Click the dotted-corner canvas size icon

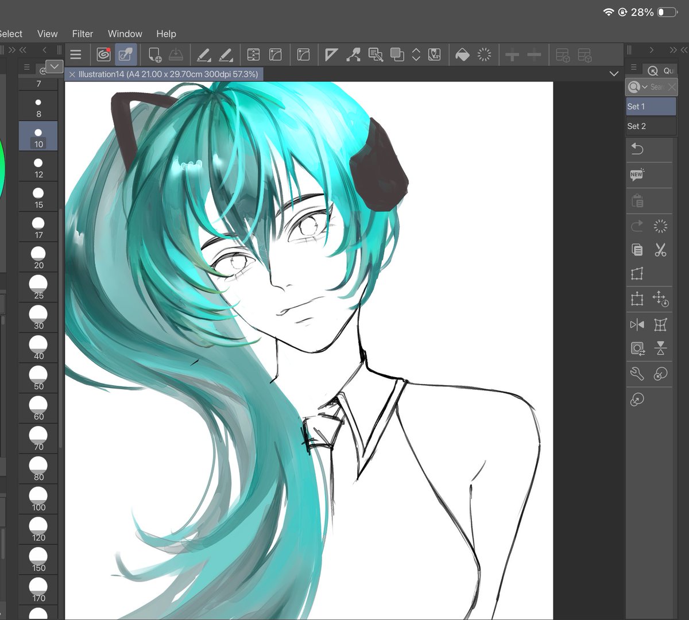(276, 55)
